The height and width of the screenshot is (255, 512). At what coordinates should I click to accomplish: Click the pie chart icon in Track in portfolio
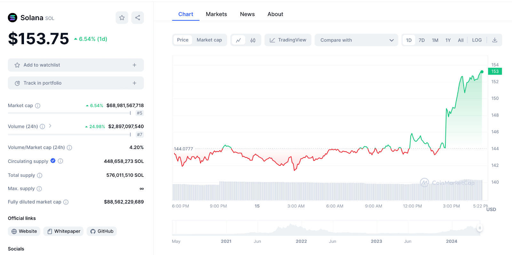17,83
